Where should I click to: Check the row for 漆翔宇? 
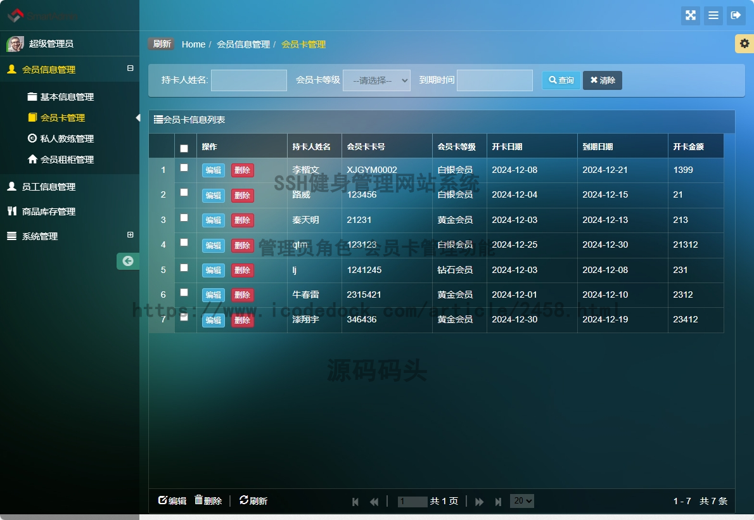coord(184,317)
